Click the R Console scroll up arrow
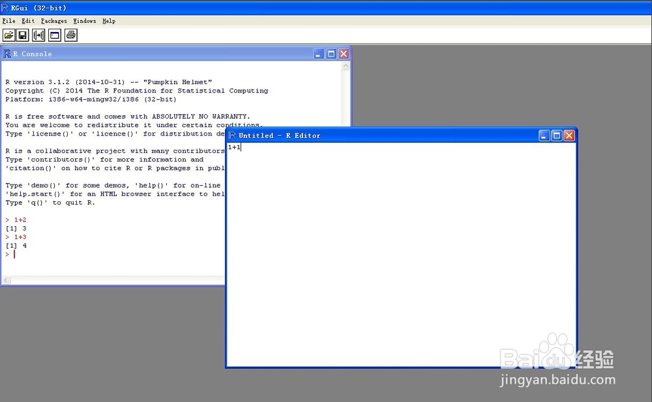Image resolution: width=652 pixels, height=402 pixels. [x=346, y=66]
